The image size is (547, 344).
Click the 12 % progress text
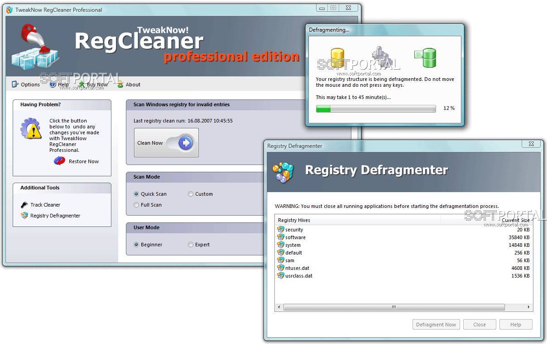click(x=449, y=108)
